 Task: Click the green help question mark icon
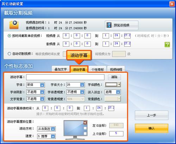click(x=167, y=45)
